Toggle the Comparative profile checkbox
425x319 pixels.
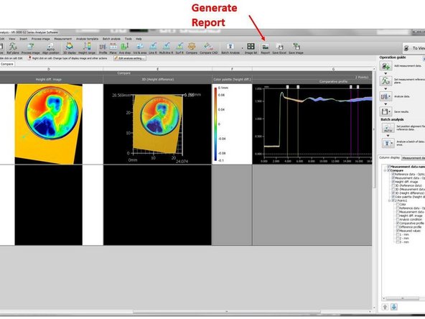point(398,223)
